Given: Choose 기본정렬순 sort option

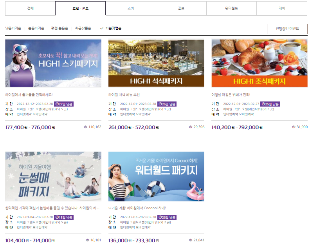Looking at the screenshot, I should click(113, 28).
